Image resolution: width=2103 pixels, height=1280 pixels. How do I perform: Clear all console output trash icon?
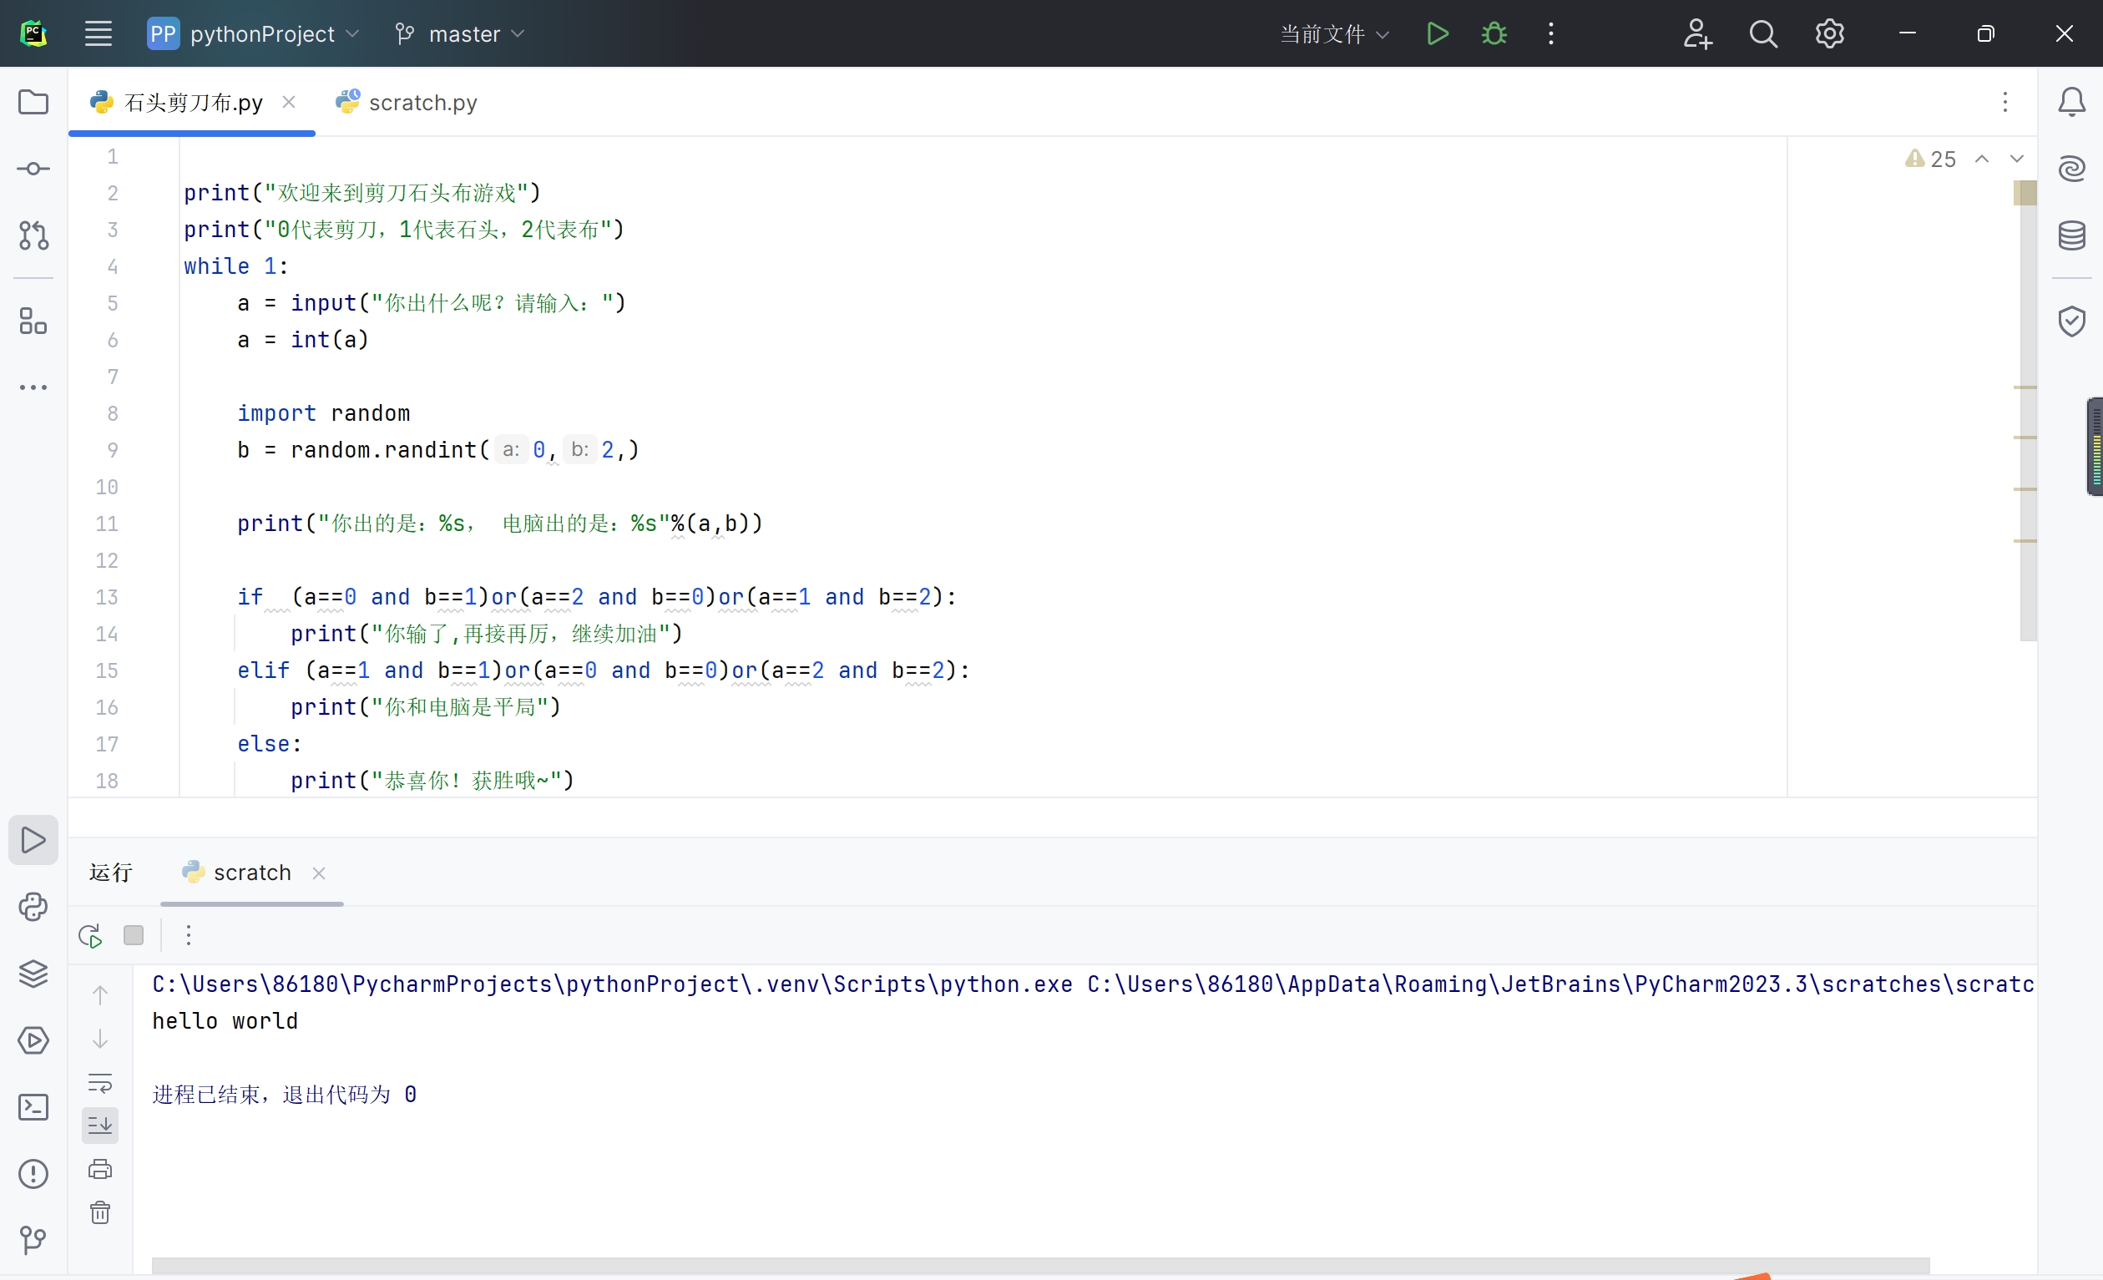point(100,1212)
